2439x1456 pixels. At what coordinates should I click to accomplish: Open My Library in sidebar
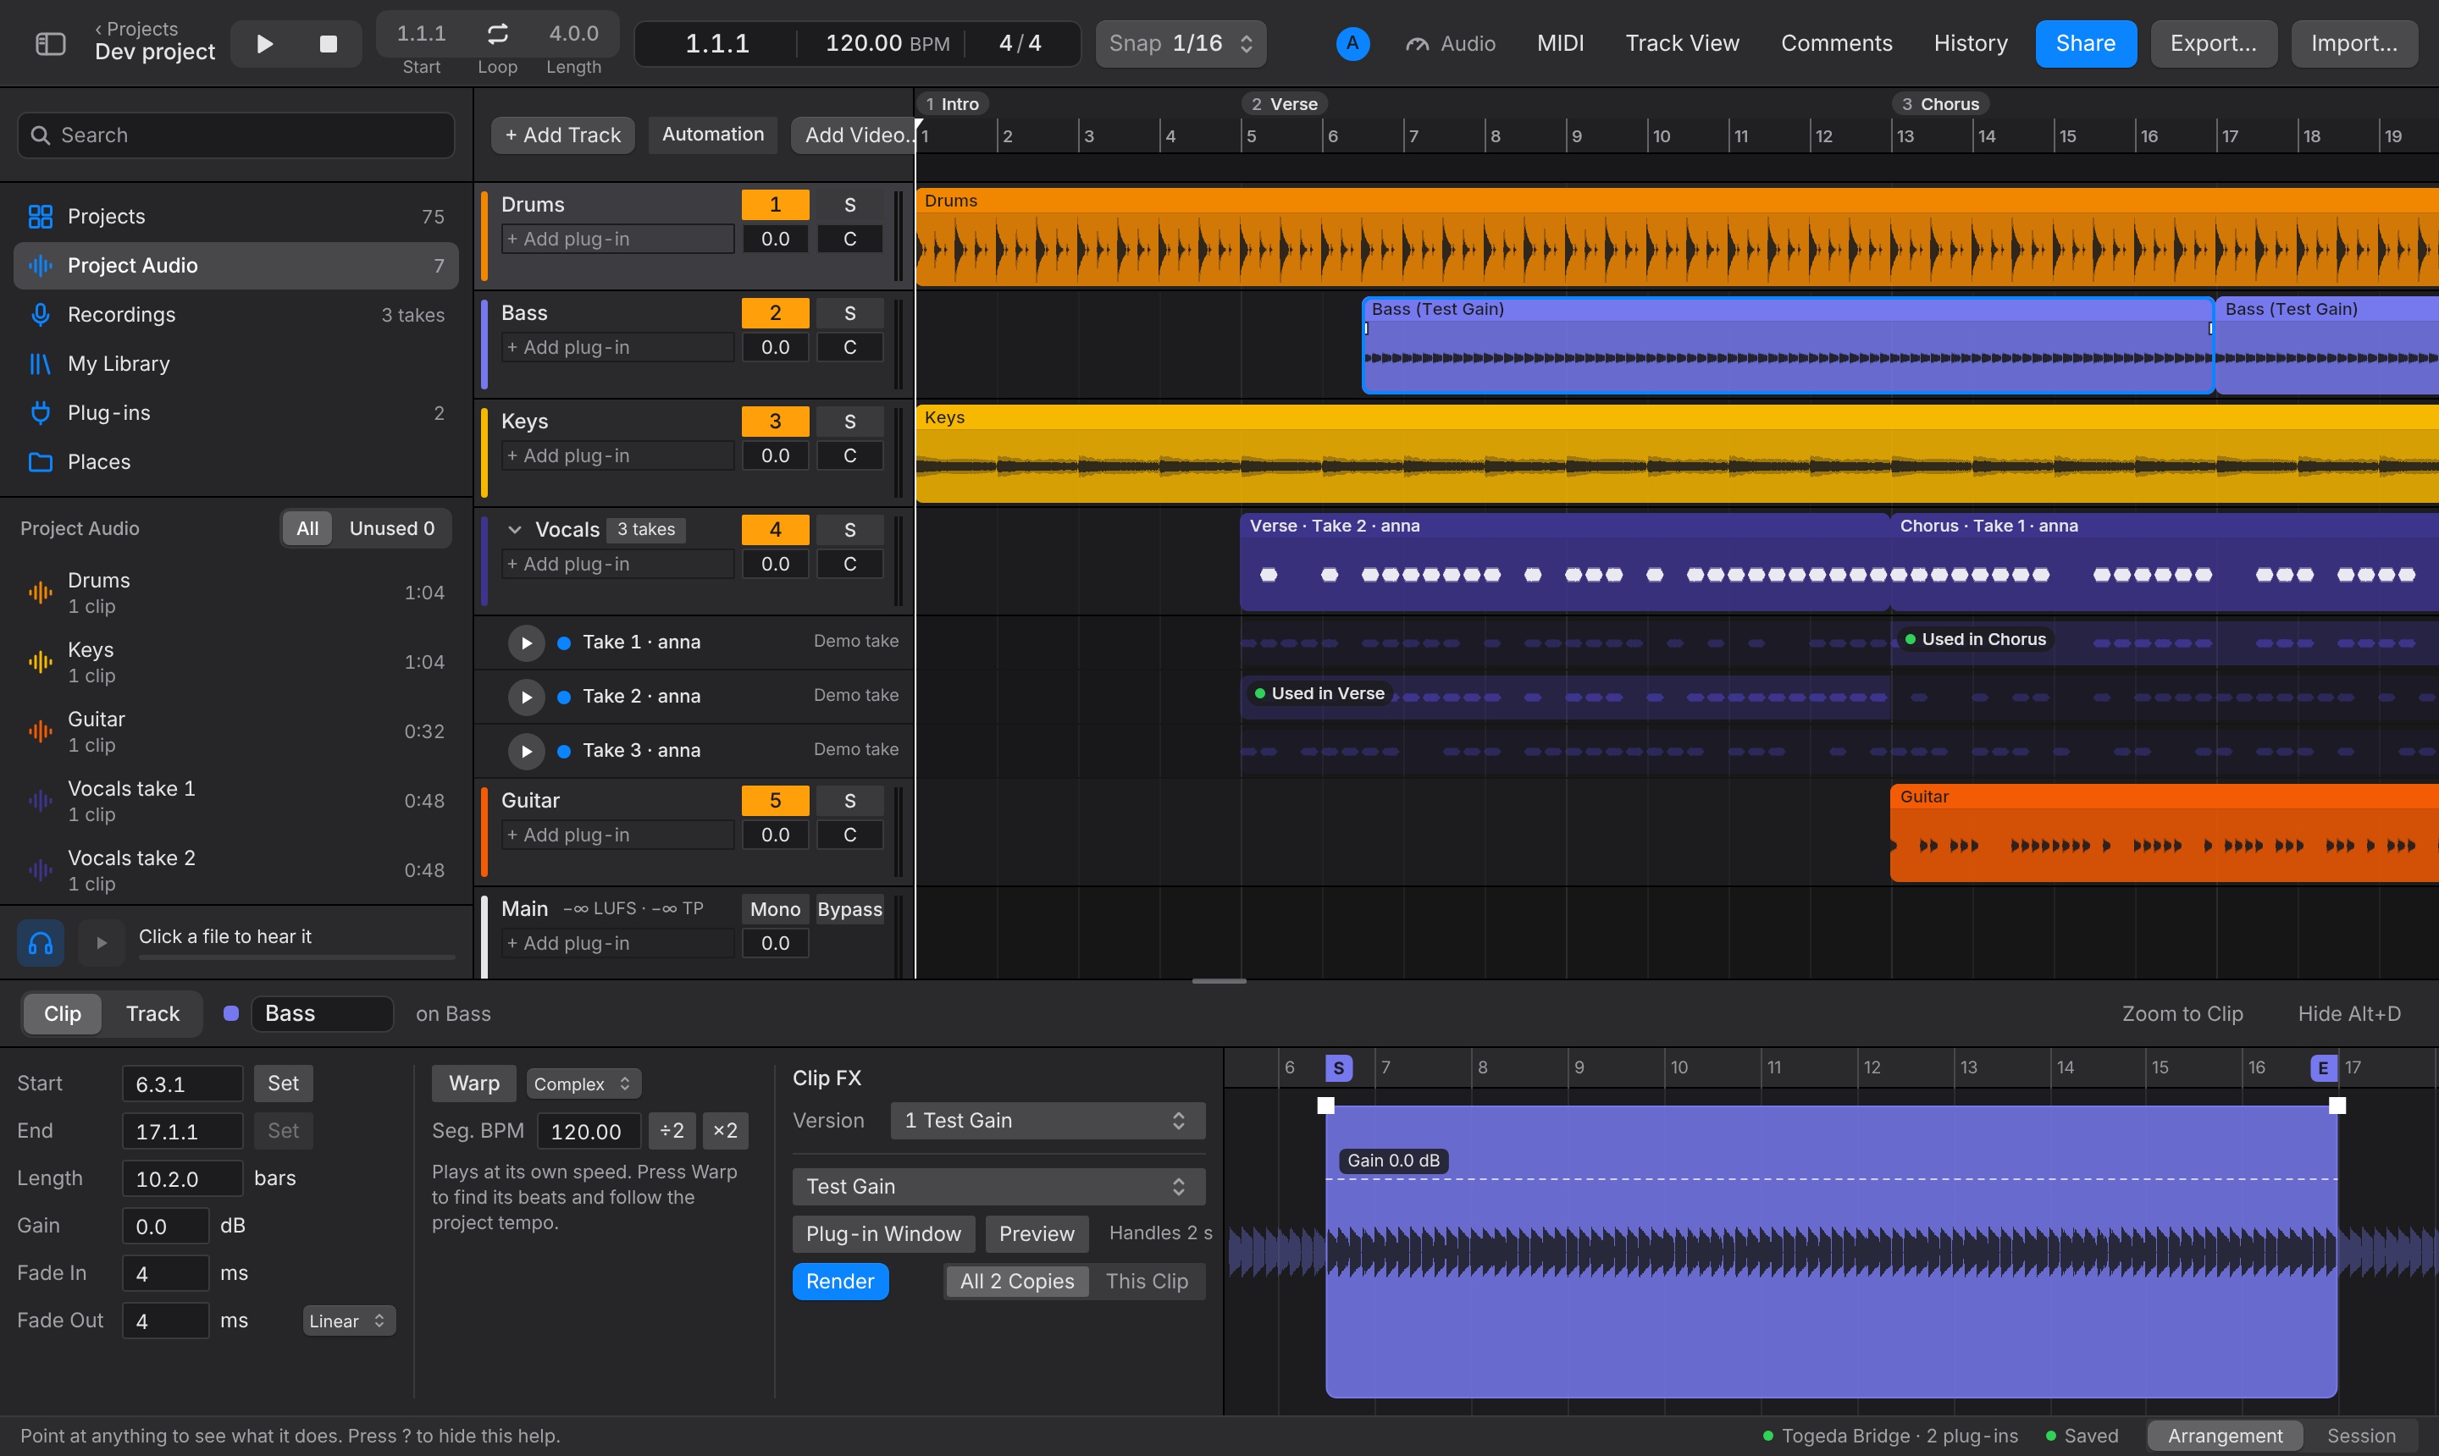point(235,363)
